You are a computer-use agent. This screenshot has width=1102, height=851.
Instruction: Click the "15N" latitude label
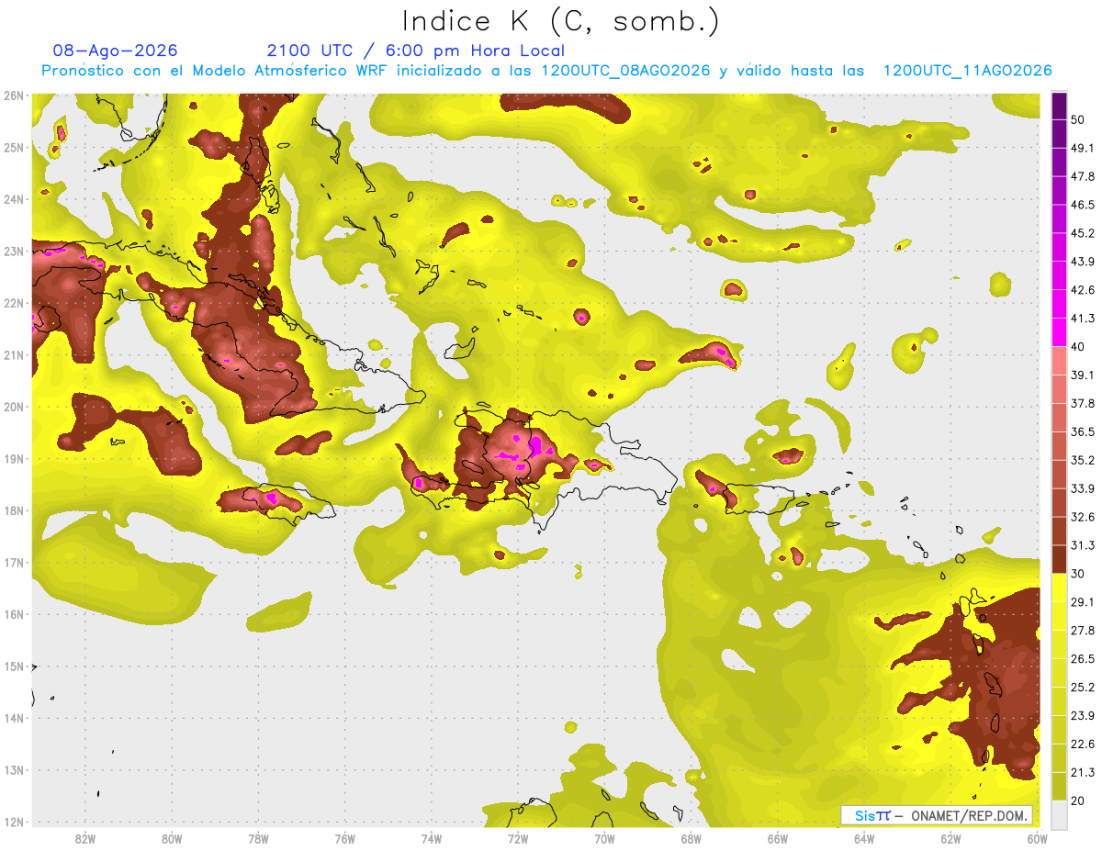click(13, 666)
